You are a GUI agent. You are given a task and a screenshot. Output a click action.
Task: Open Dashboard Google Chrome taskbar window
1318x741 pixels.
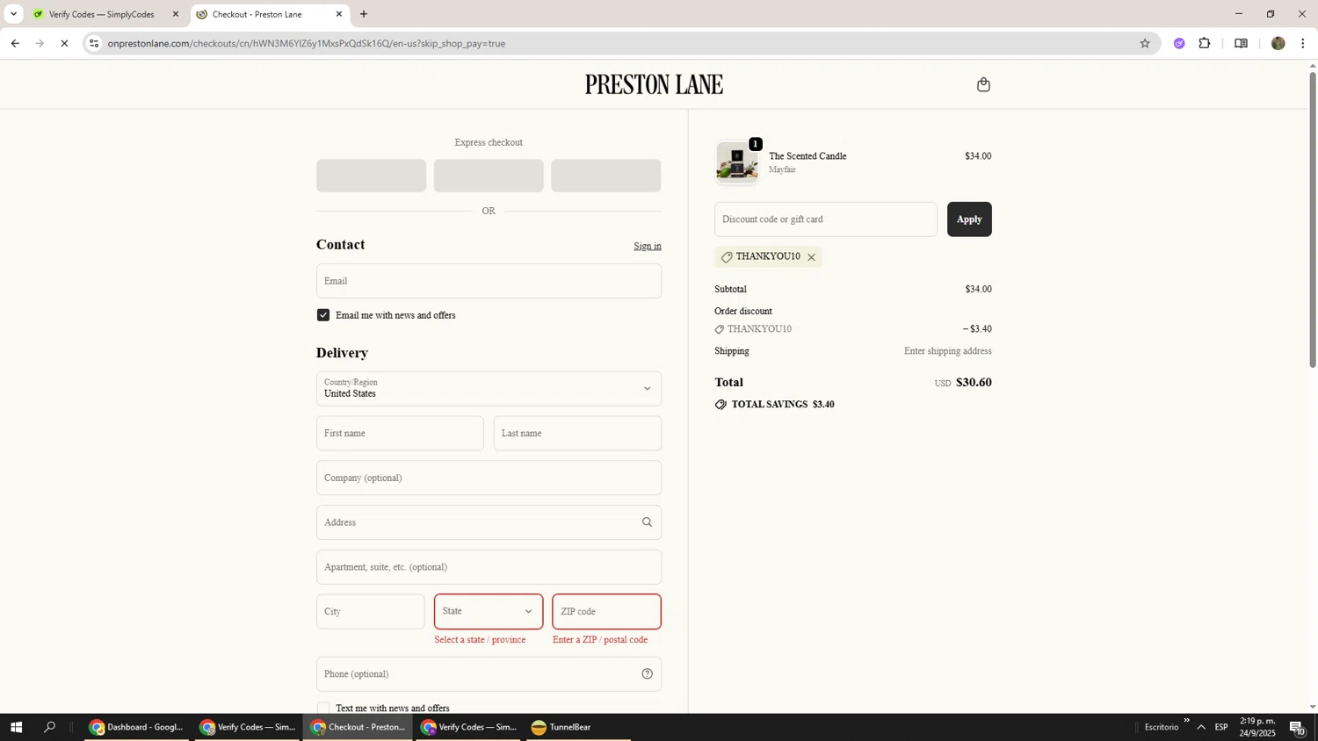click(x=136, y=727)
